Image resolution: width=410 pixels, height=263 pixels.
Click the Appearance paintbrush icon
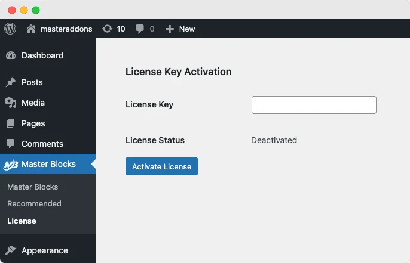tap(11, 250)
